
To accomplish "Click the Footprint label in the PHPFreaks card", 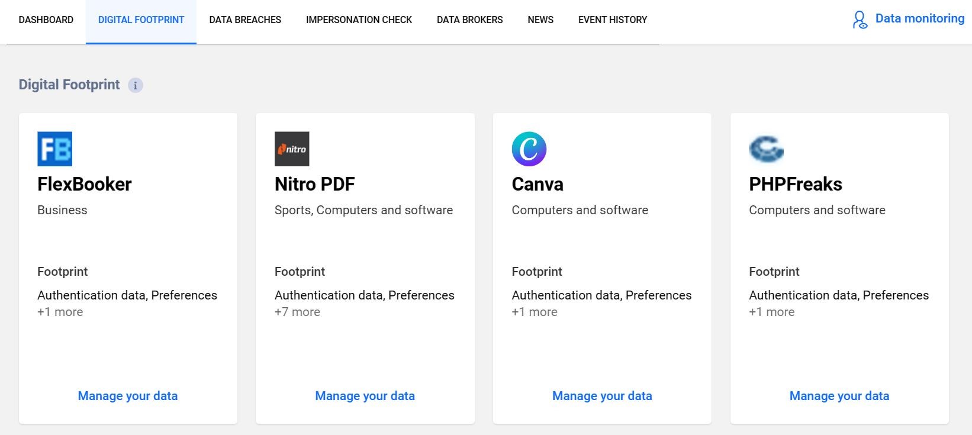I will pos(774,272).
